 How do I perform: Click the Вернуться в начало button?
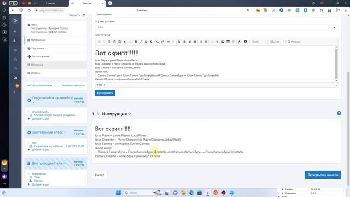coord(323,175)
